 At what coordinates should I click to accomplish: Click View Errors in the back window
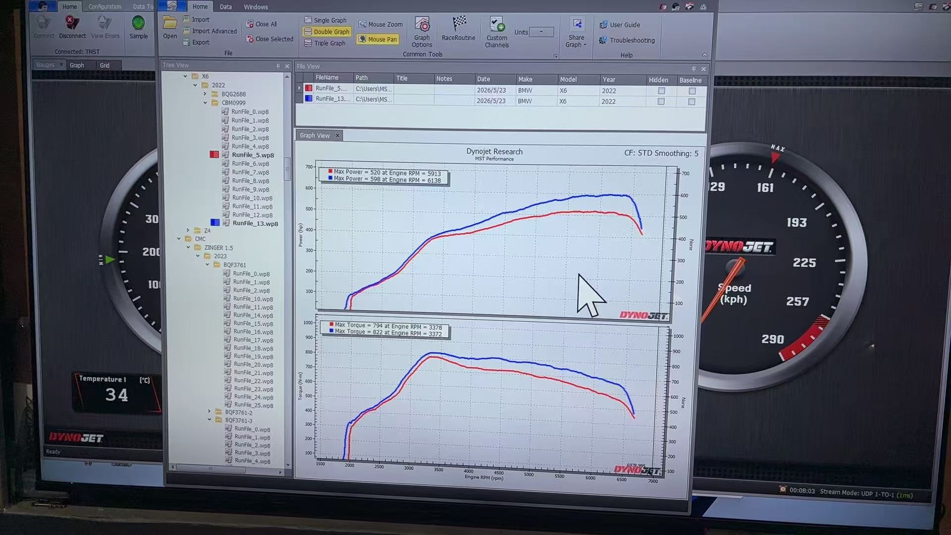pyautogui.click(x=105, y=27)
